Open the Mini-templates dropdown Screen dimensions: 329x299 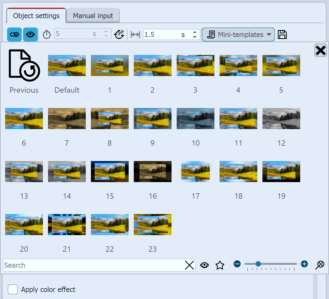click(238, 34)
